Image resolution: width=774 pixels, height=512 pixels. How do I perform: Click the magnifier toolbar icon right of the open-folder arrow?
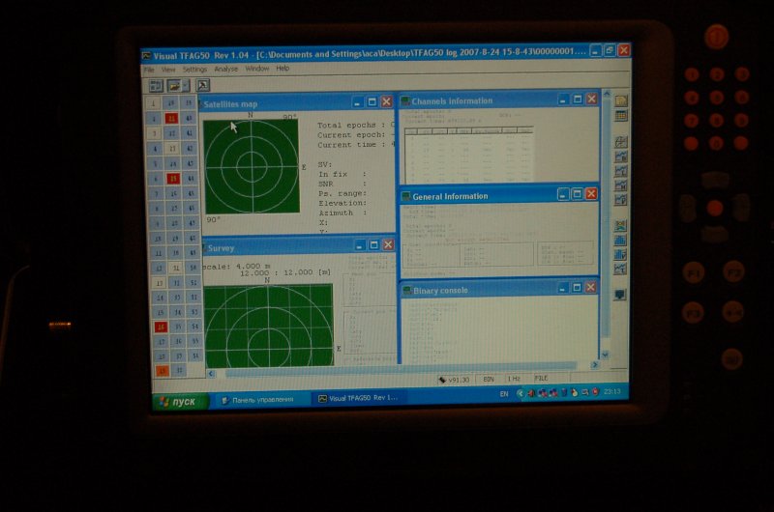coord(203,85)
